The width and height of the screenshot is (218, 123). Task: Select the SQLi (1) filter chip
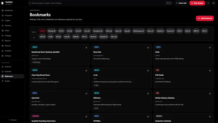[x=187, y=31]
